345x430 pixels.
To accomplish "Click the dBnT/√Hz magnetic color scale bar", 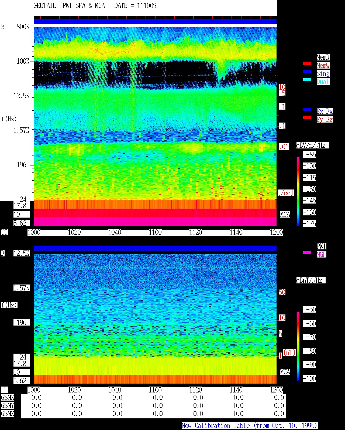I will [x=298, y=346].
